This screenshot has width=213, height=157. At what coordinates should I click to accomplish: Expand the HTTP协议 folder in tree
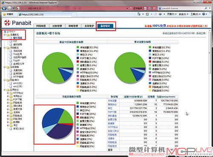pyautogui.click(x=8, y=93)
